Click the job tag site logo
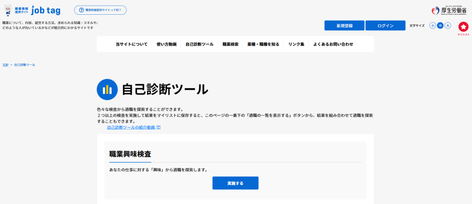The width and height of the screenshot is (472, 204). (29, 10)
